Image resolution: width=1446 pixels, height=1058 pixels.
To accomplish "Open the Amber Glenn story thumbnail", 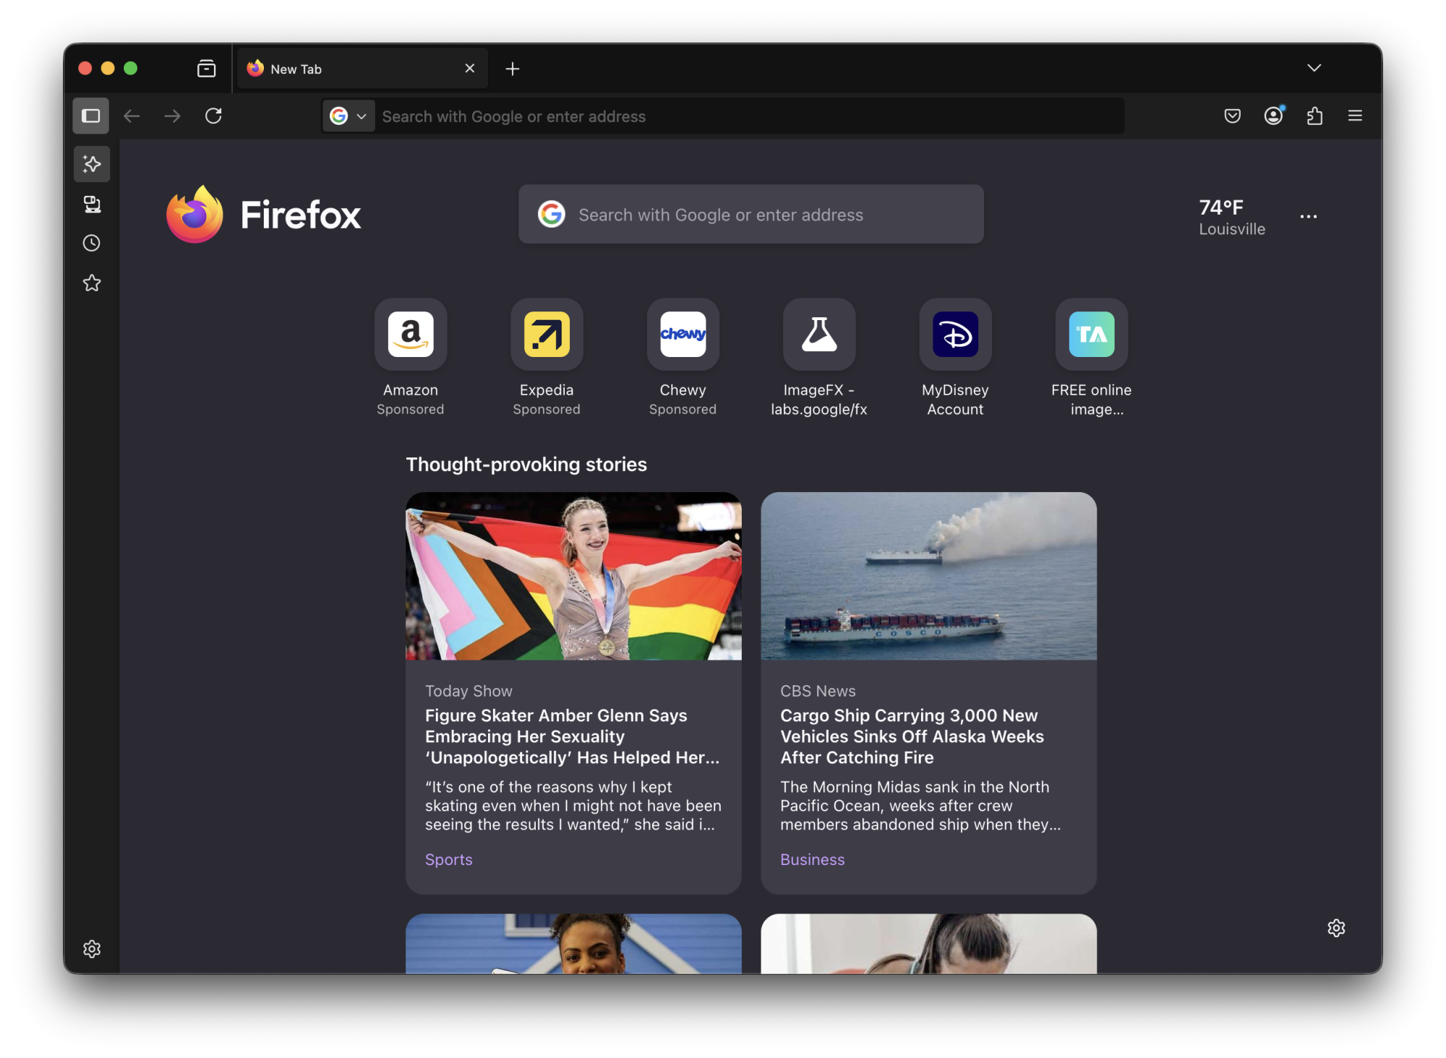I will pyautogui.click(x=573, y=576).
